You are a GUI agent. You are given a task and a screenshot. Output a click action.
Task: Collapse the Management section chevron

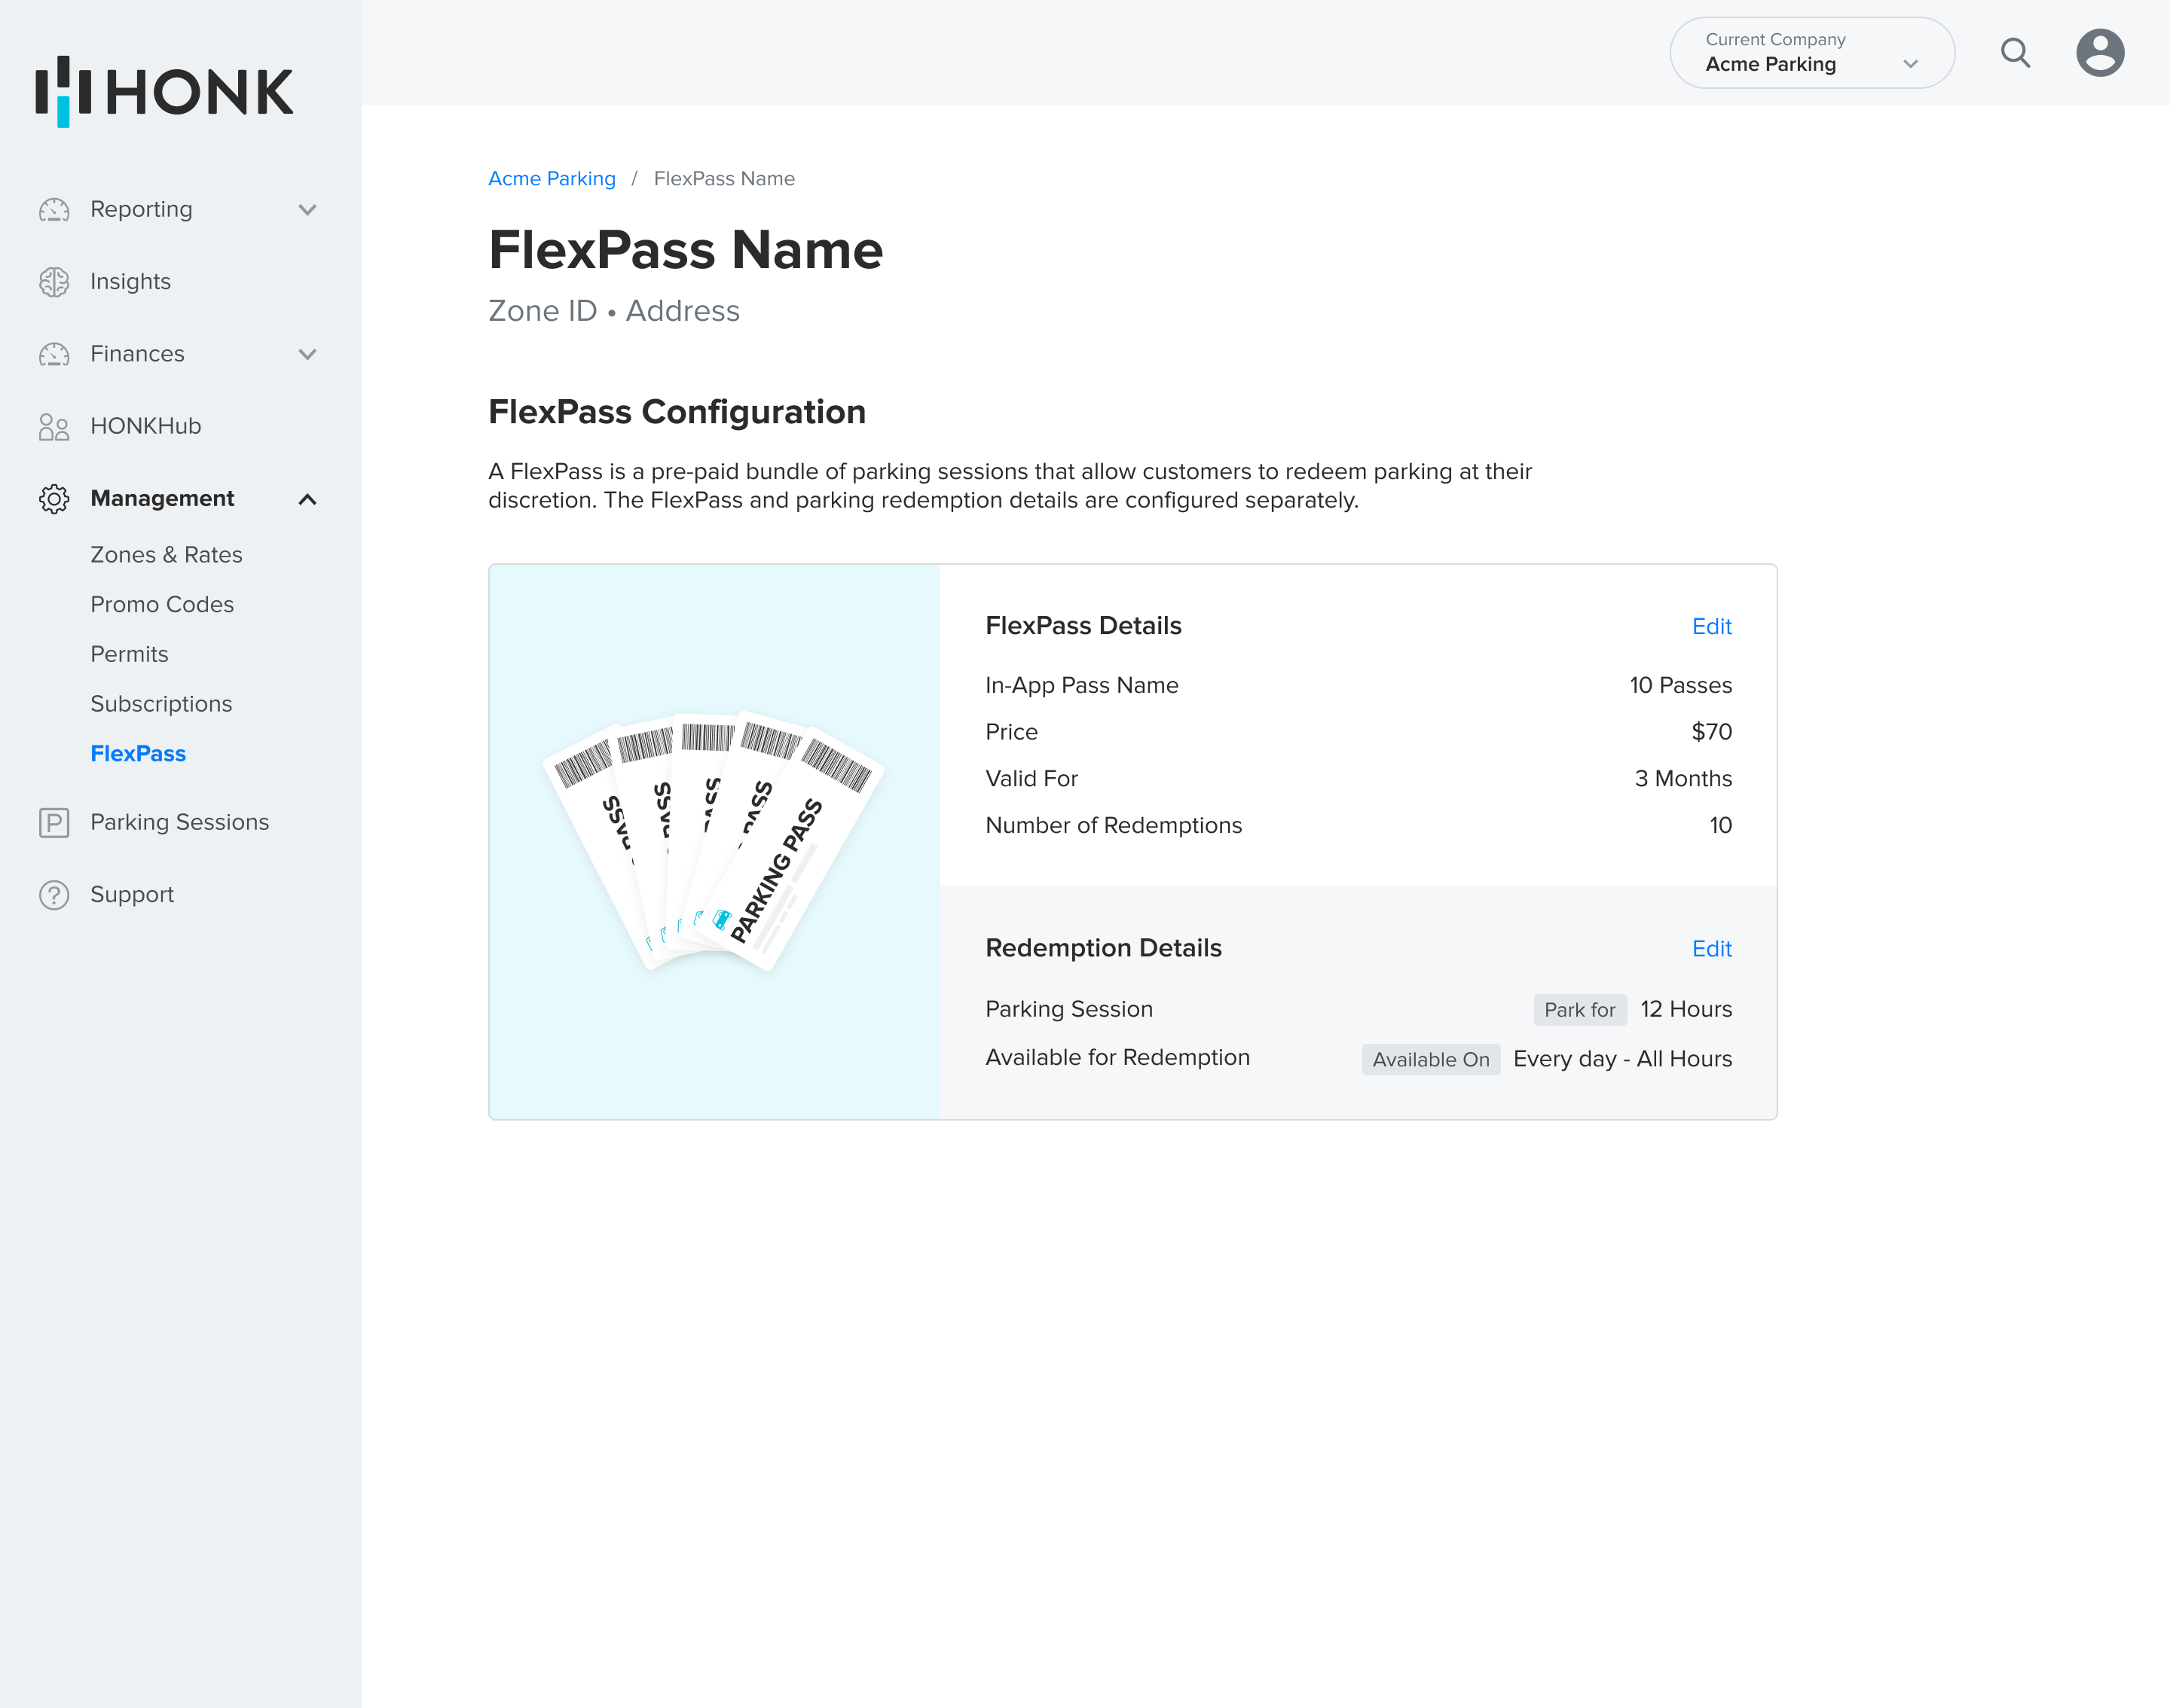click(307, 499)
